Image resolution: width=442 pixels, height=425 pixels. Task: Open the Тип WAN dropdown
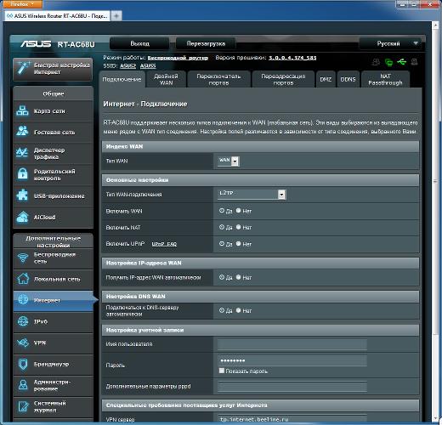pos(229,161)
